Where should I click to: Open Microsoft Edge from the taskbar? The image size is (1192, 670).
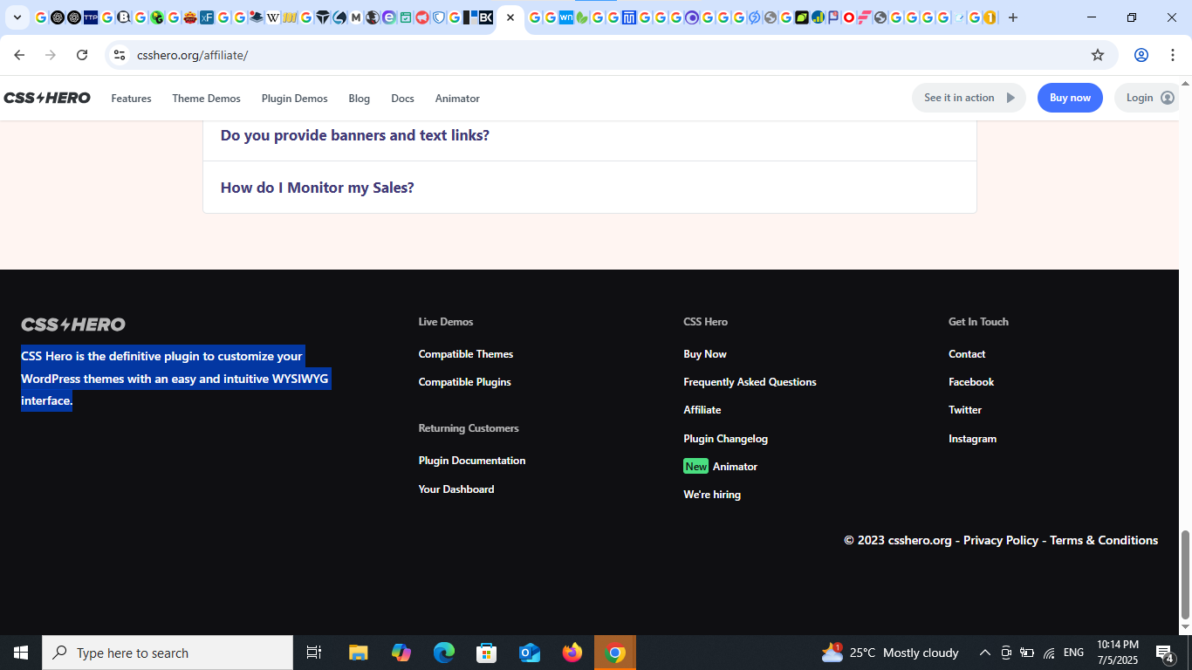tap(444, 653)
